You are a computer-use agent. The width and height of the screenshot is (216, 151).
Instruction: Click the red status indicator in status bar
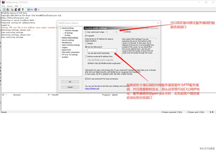click(x=213, y=112)
